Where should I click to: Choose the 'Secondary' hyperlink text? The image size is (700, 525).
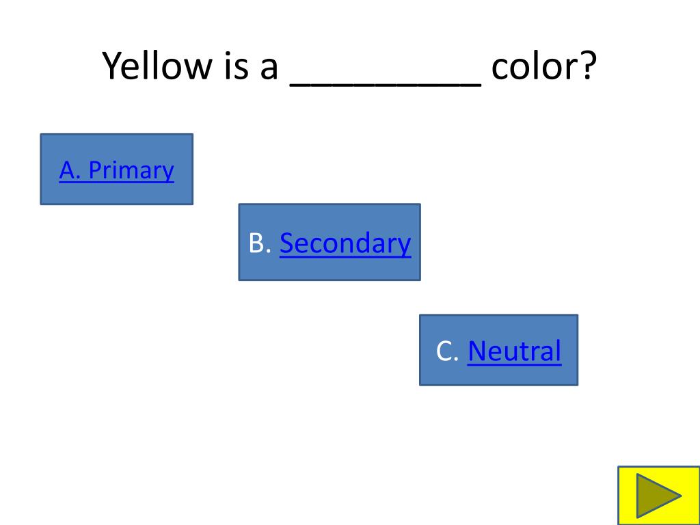[x=345, y=243]
